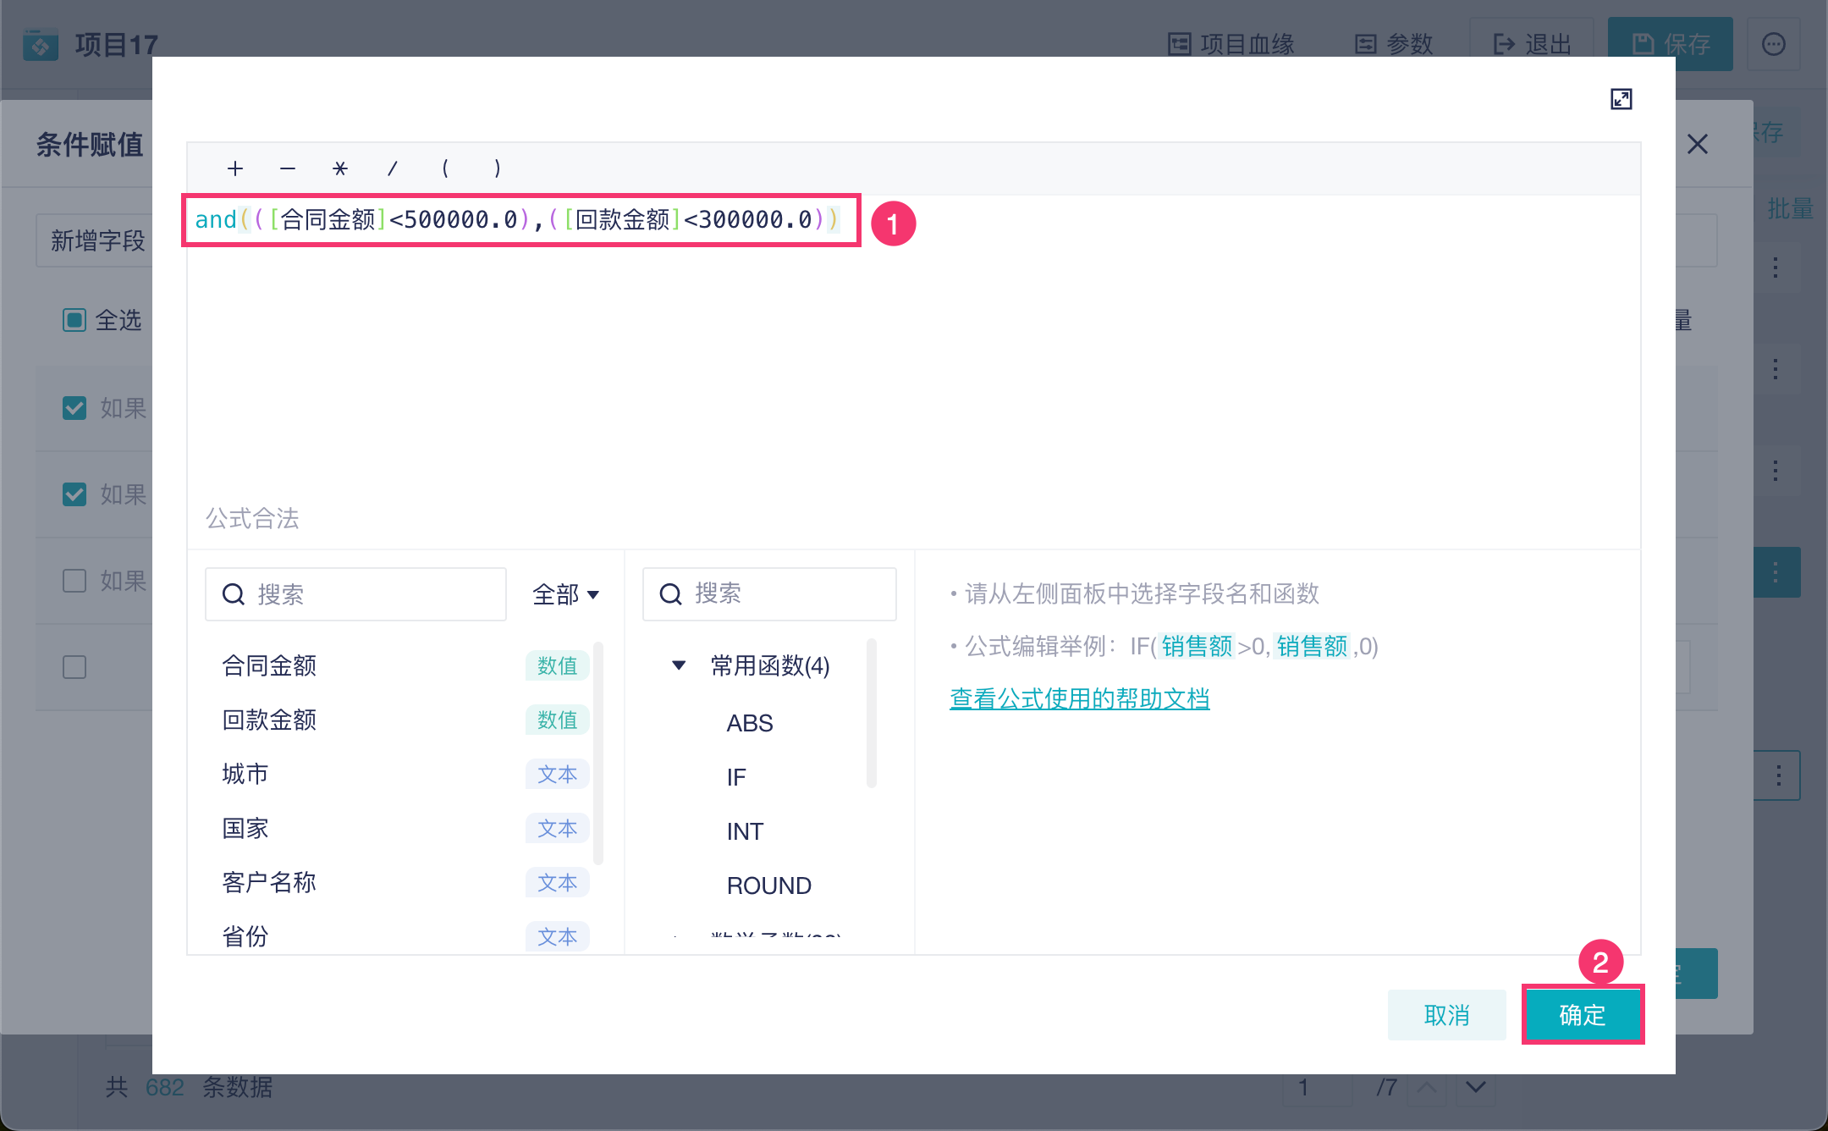Insert the division slash operator

click(x=393, y=168)
